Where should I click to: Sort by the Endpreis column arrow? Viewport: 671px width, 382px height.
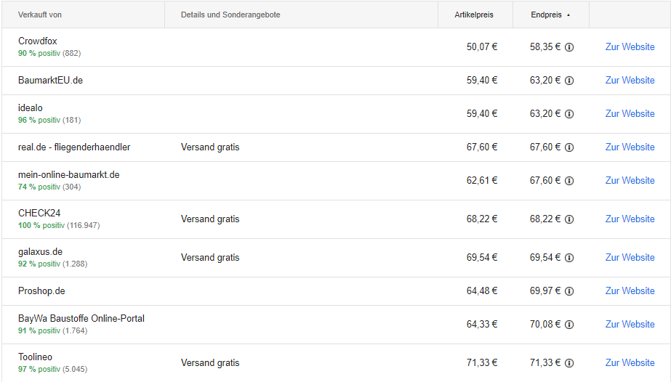click(x=568, y=15)
